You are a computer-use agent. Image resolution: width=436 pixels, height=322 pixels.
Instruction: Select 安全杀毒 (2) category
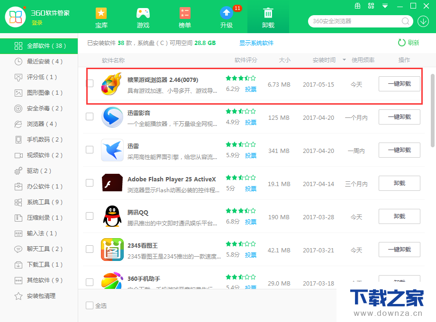[x=39, y=108]
